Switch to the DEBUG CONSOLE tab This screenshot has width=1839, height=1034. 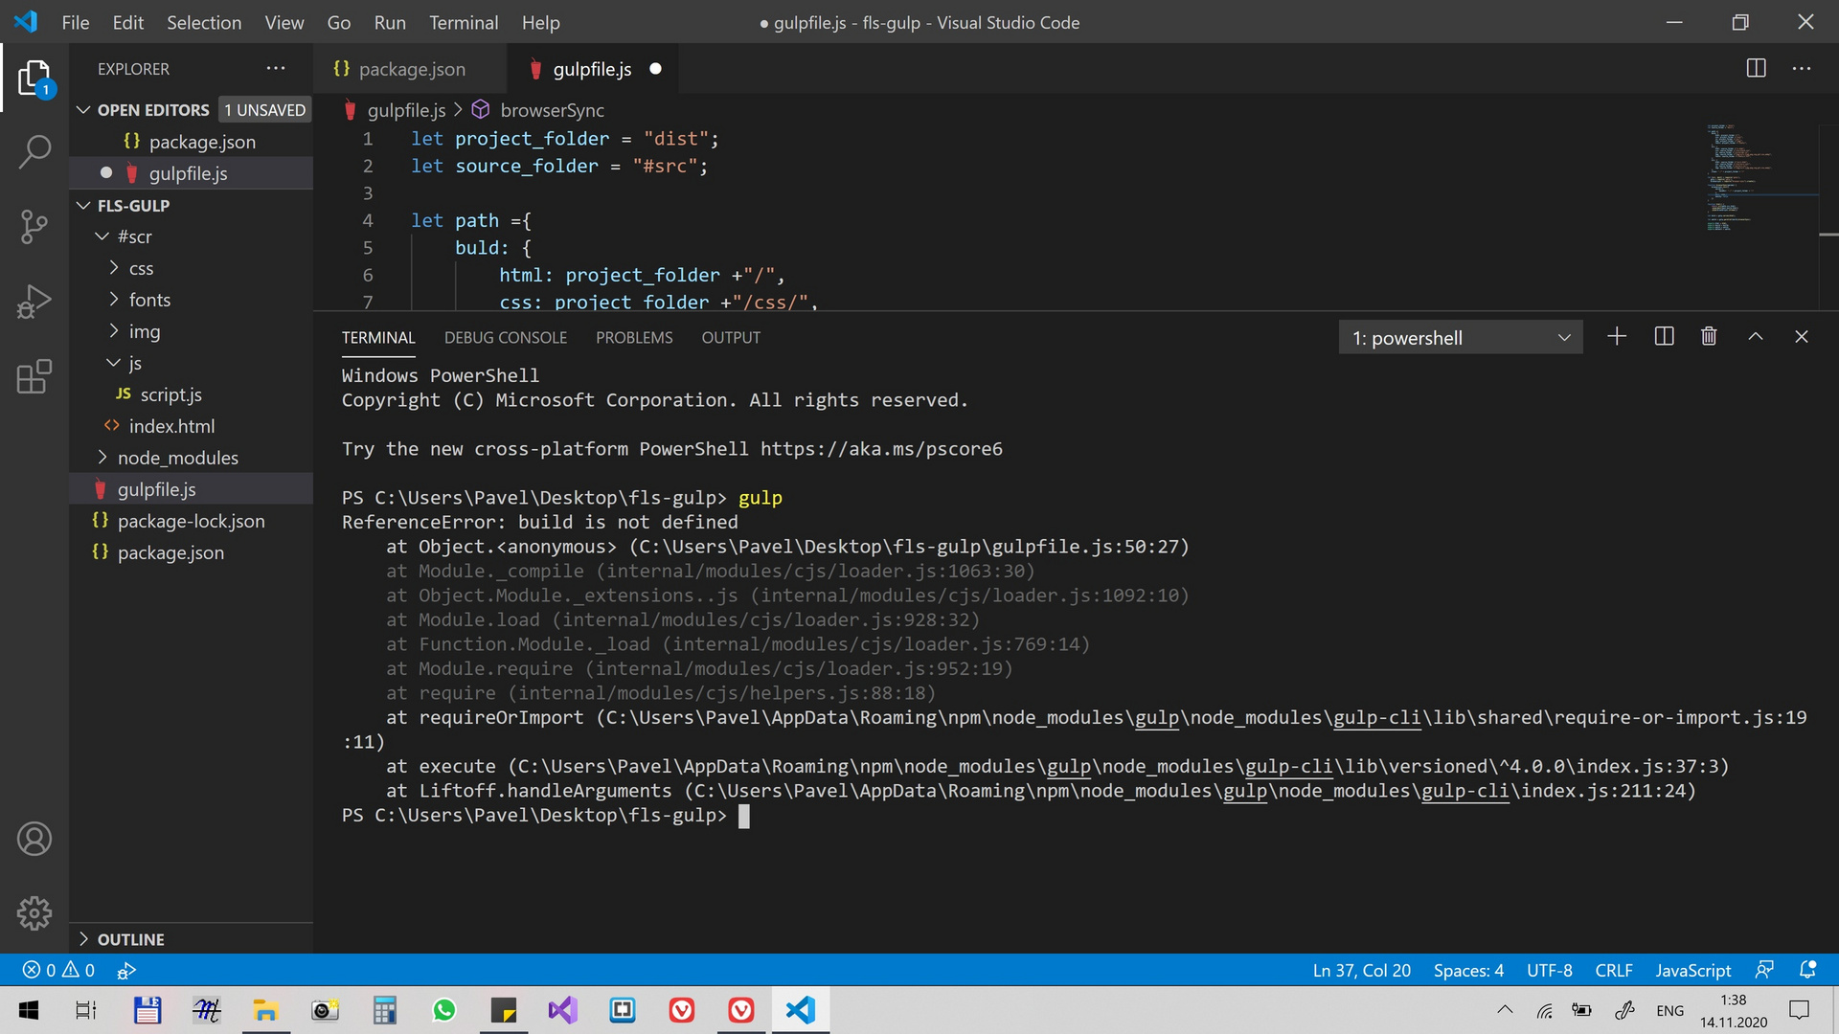tap(506, 338)
